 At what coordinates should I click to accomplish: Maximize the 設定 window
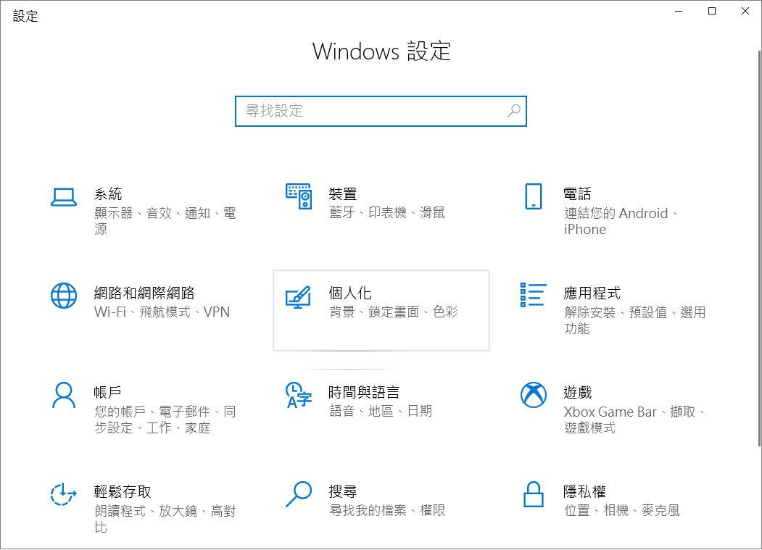(x=711, y=11)
